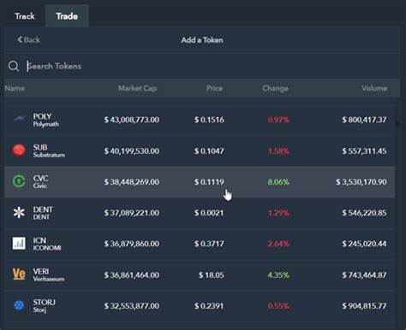Sort by the Price column header
406x330 pixels.
[x=214, y=88]
